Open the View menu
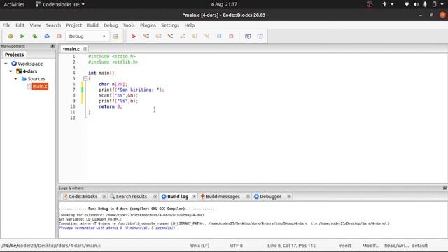 click(36, 25)
